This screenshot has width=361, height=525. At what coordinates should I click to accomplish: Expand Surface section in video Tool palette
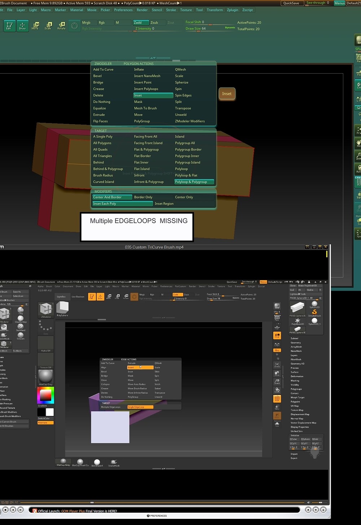click(295, 372)
